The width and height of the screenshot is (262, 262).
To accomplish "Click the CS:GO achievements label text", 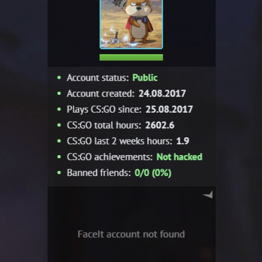I will 110,157.
